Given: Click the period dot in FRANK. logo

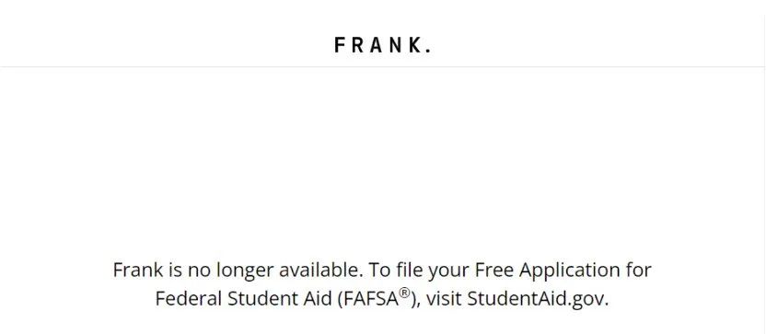Looking at the screenshot, I should (428, 51).
